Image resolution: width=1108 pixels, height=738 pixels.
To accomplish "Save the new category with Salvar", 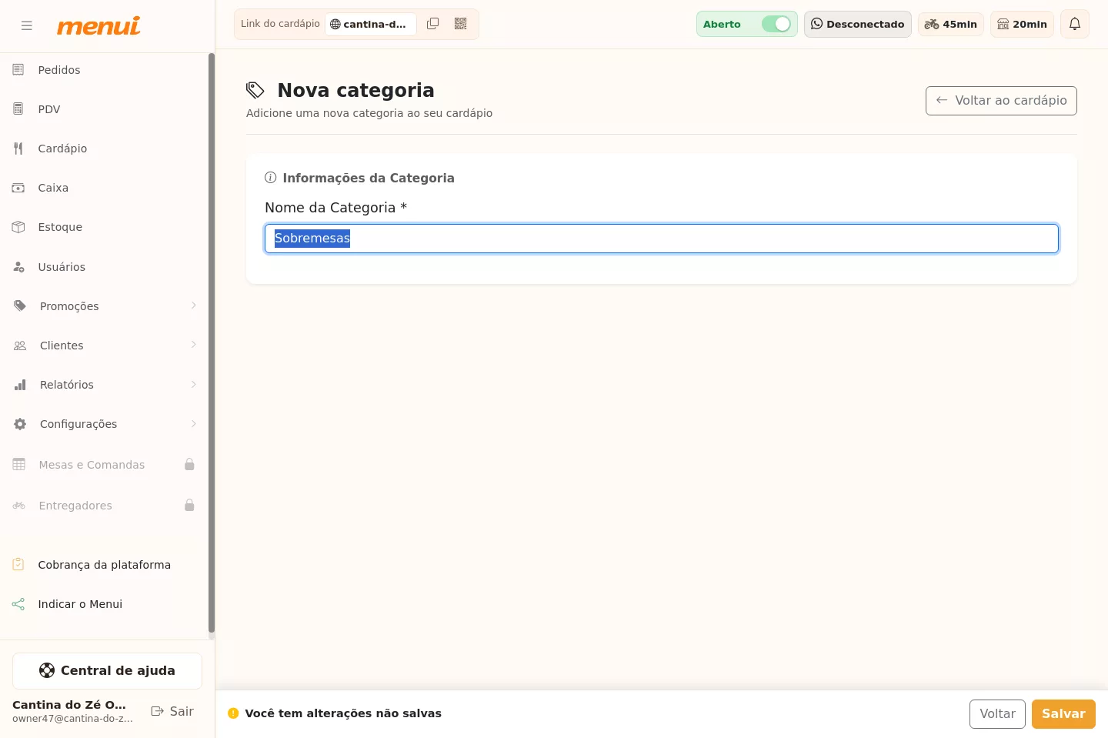I will (1063, 714).
